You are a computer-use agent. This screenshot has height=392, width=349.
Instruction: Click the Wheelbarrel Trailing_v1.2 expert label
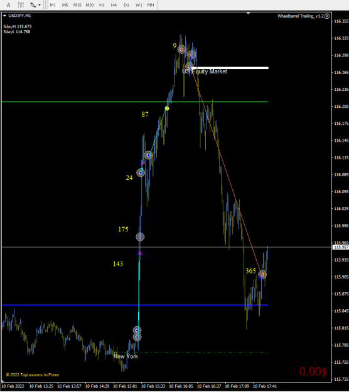(301, 16)
